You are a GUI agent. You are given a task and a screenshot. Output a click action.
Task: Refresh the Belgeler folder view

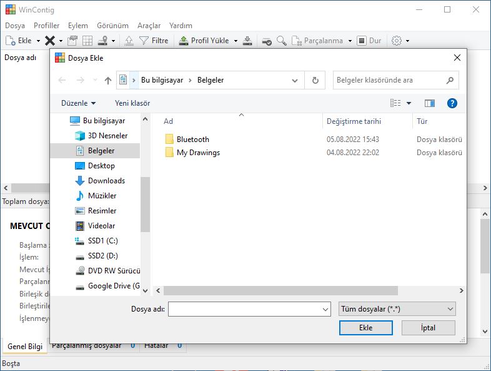coord(315,81)
